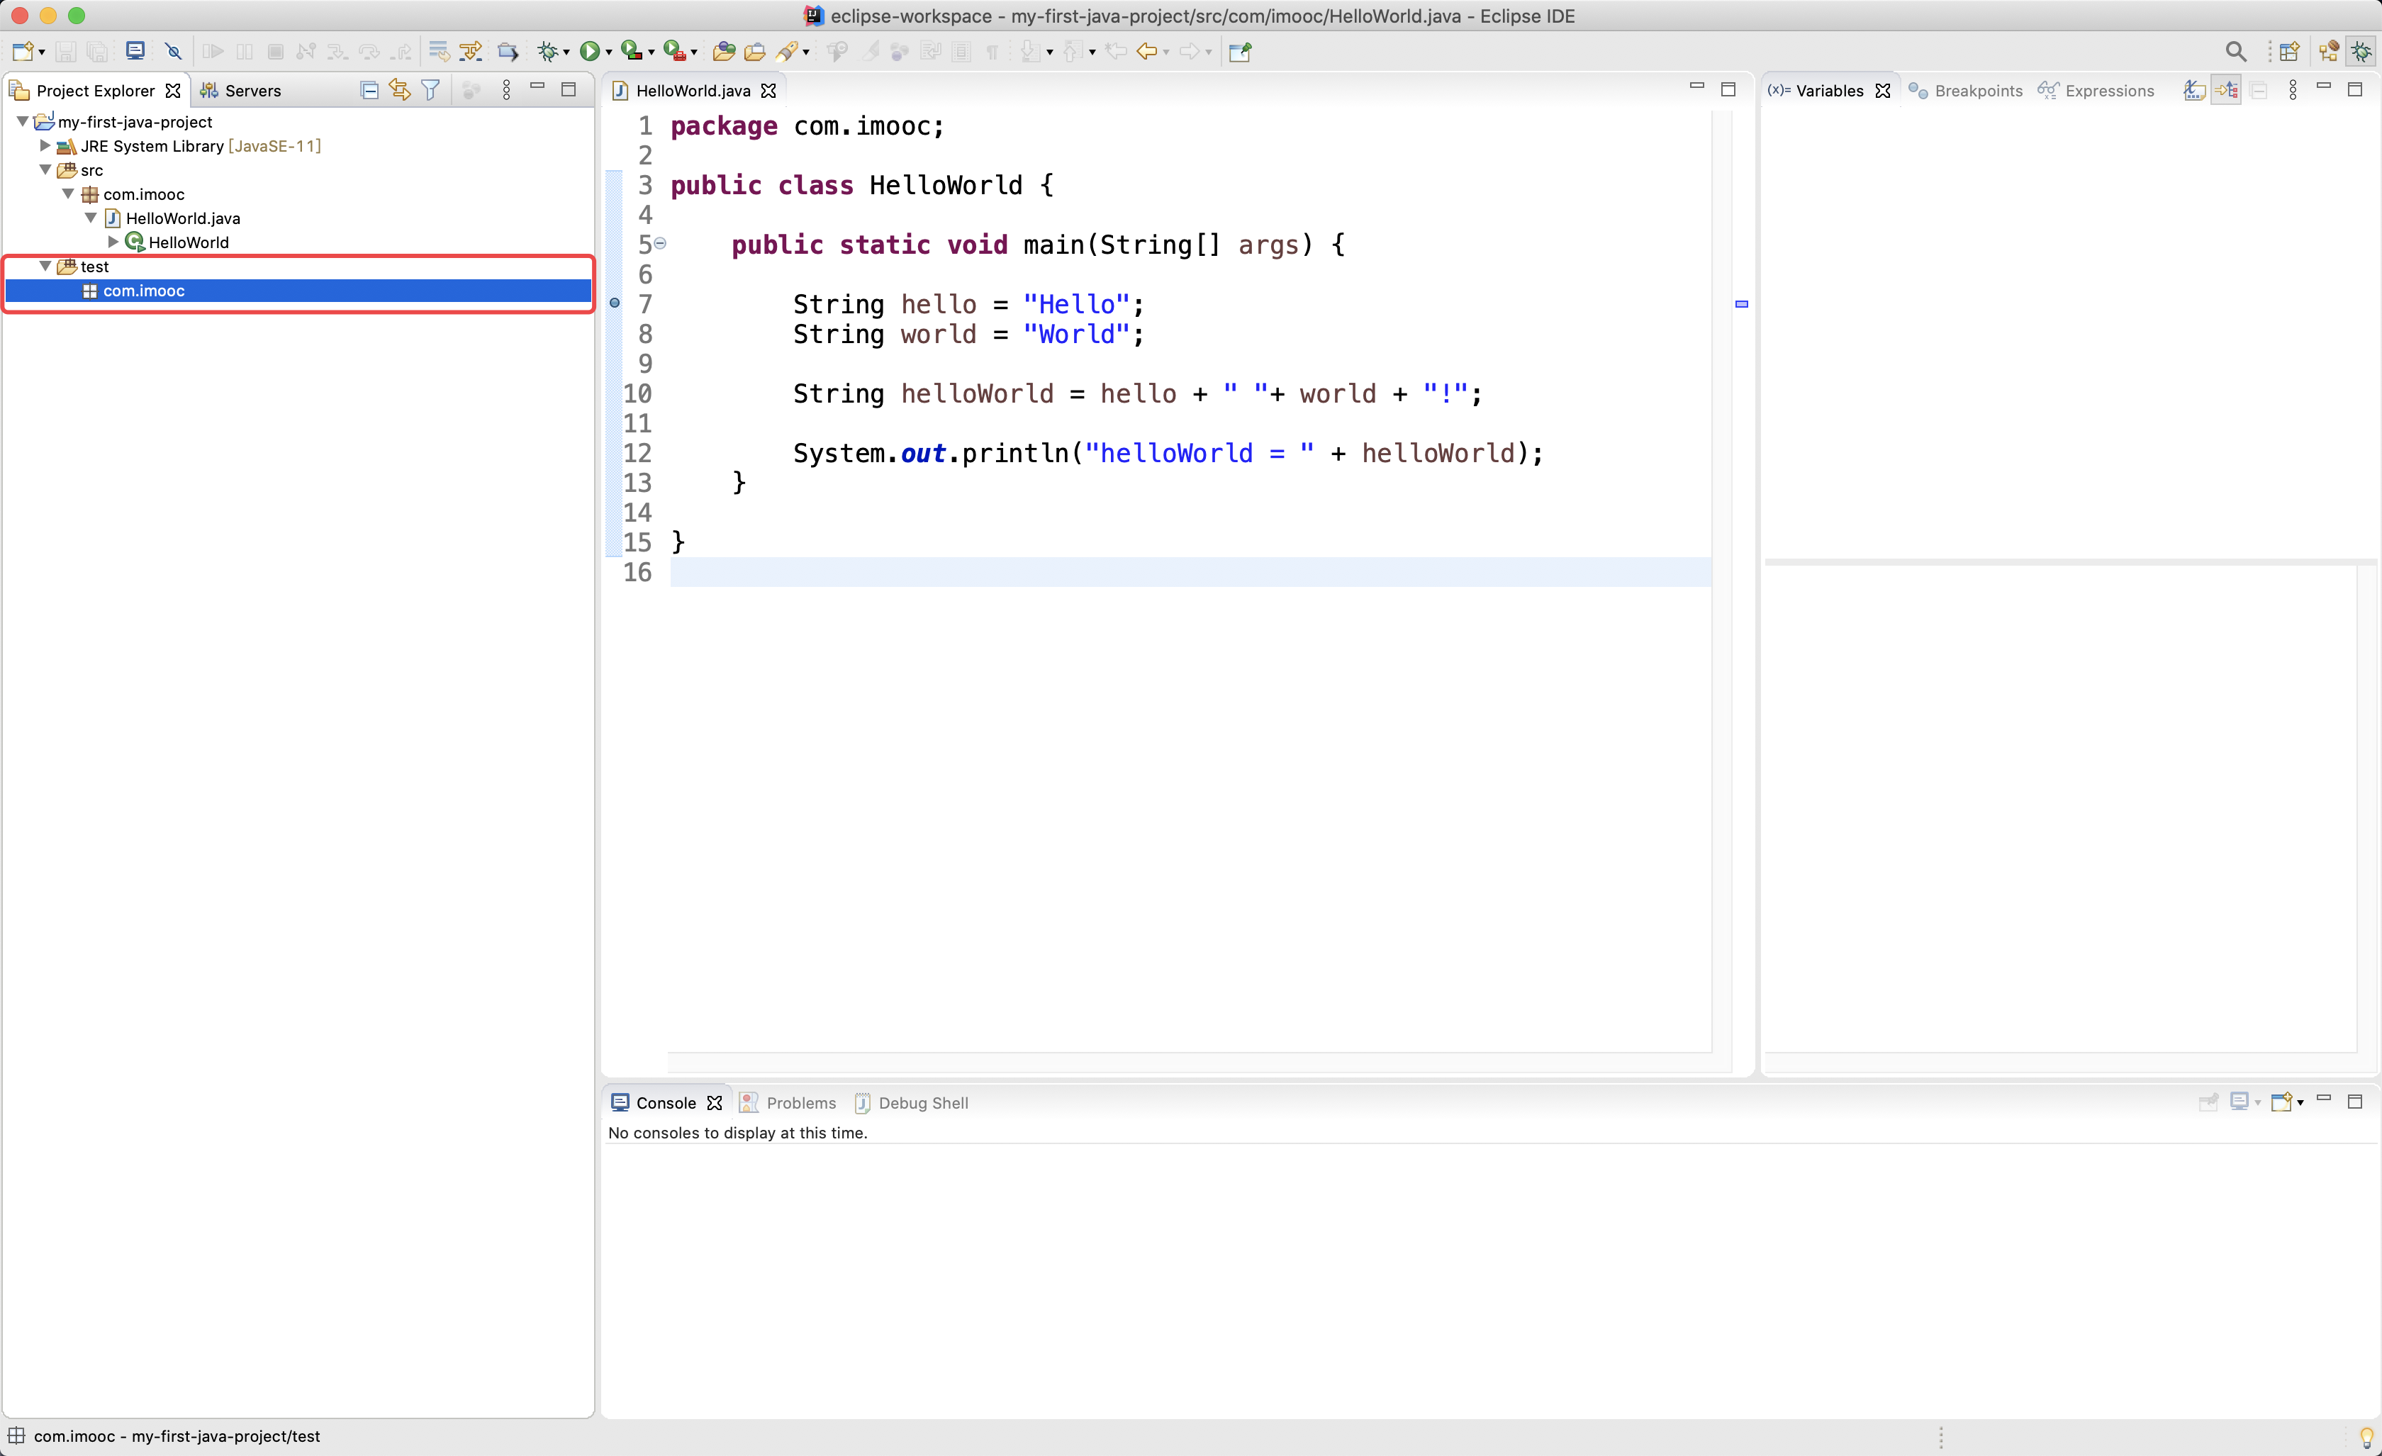Screen dimensions: 2382x1456
Task: Click the External Tools run icon
Action: click(675, 52)
